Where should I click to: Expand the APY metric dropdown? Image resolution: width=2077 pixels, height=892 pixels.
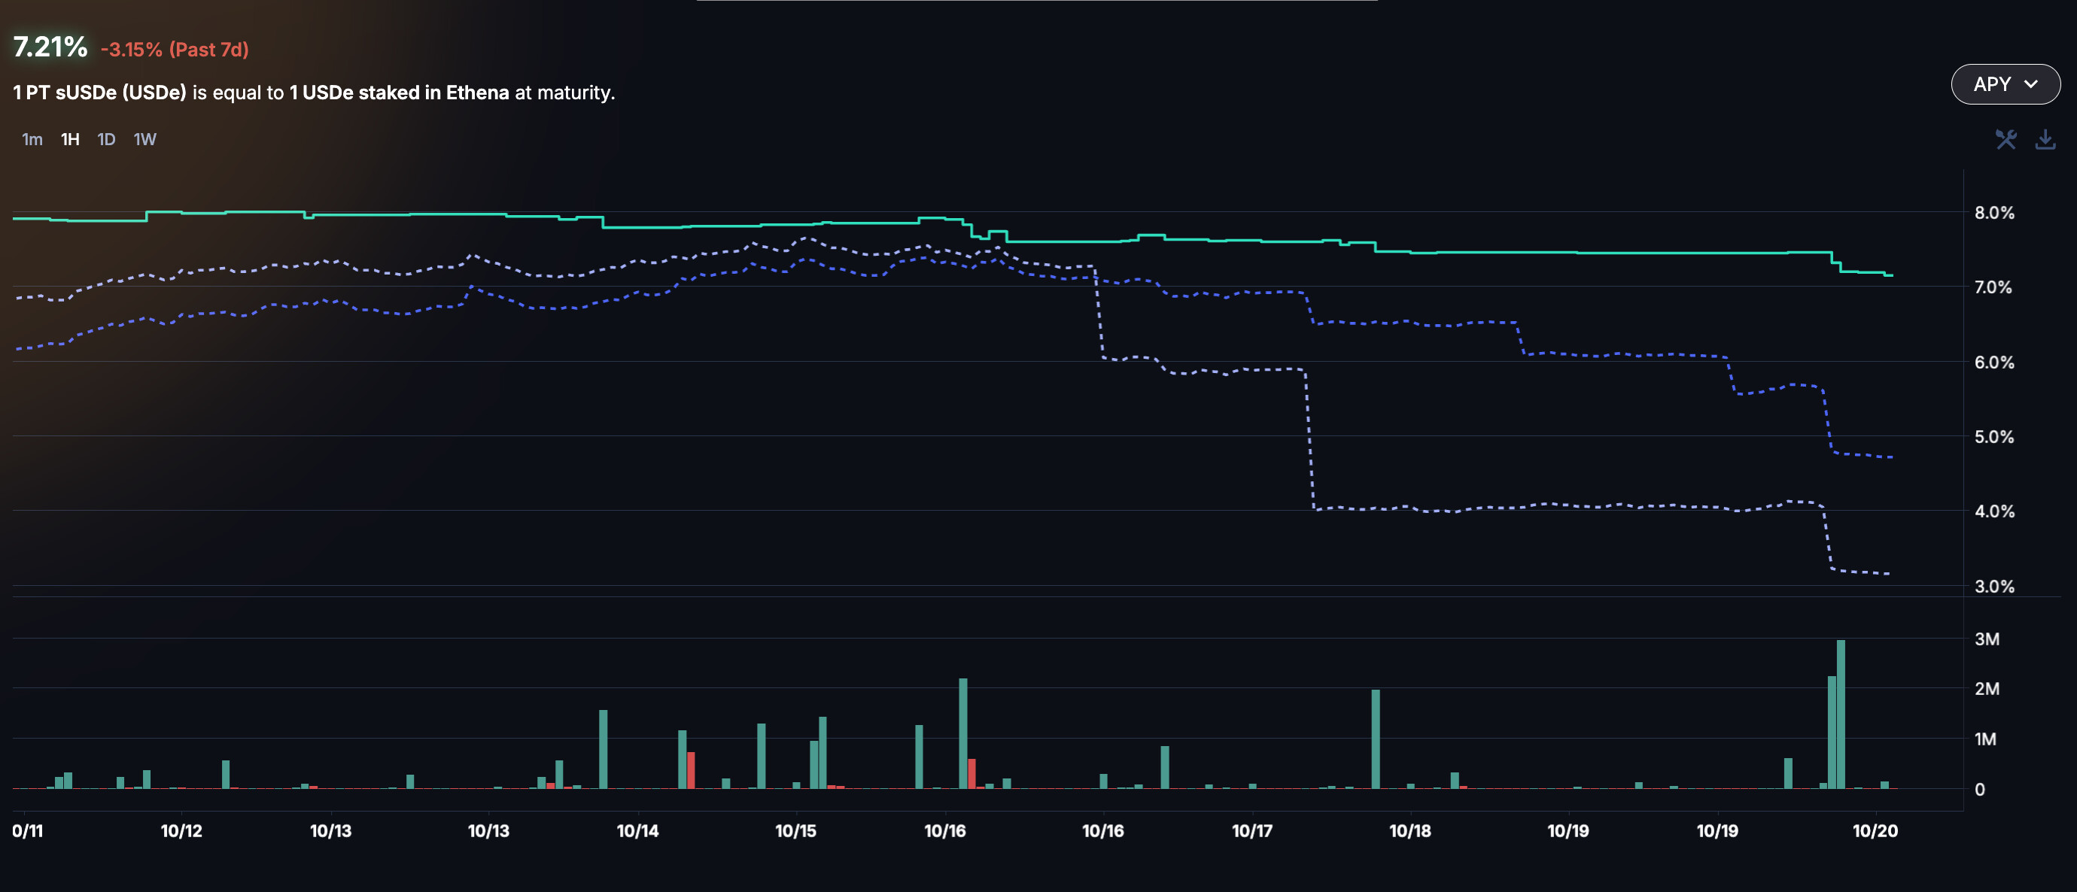pyautogui.click(x=2005, y=83)
